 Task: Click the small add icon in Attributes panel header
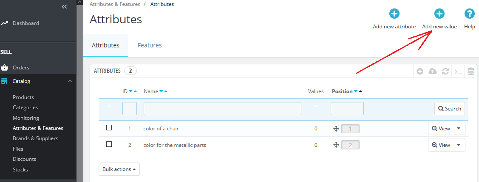point(420,71)
